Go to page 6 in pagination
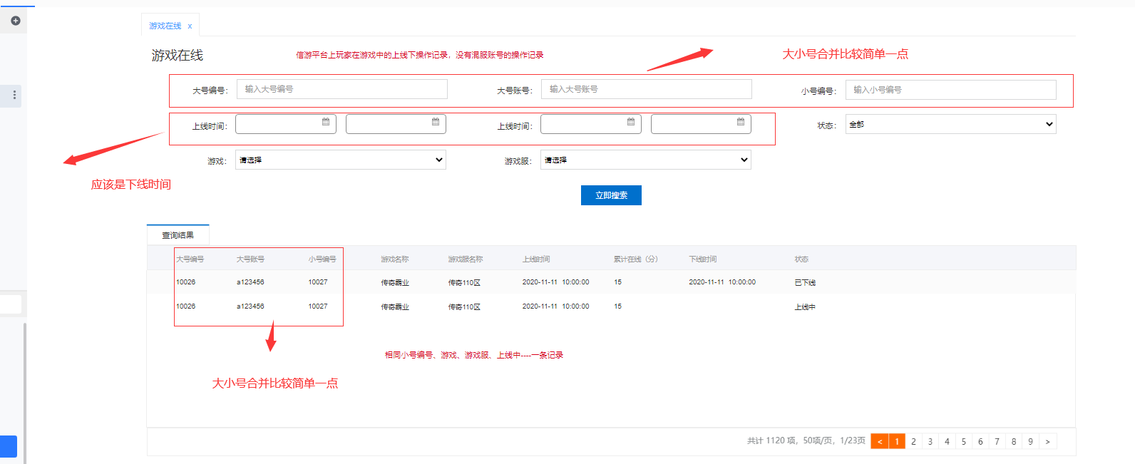The width and height of the screenshot is (1135, 464). pyautogui.click(x=980, y=441)
